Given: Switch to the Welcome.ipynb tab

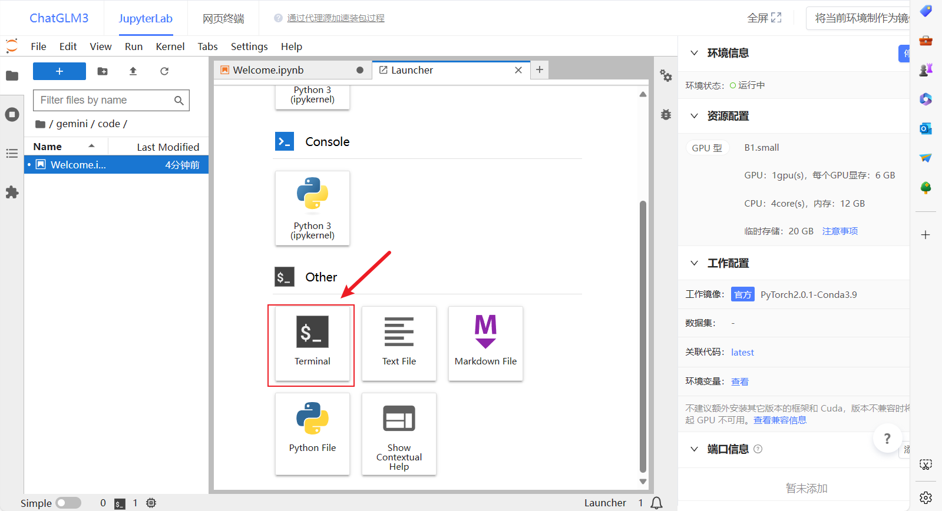Looking at the screenshot, I should click(x=268, y=70).
